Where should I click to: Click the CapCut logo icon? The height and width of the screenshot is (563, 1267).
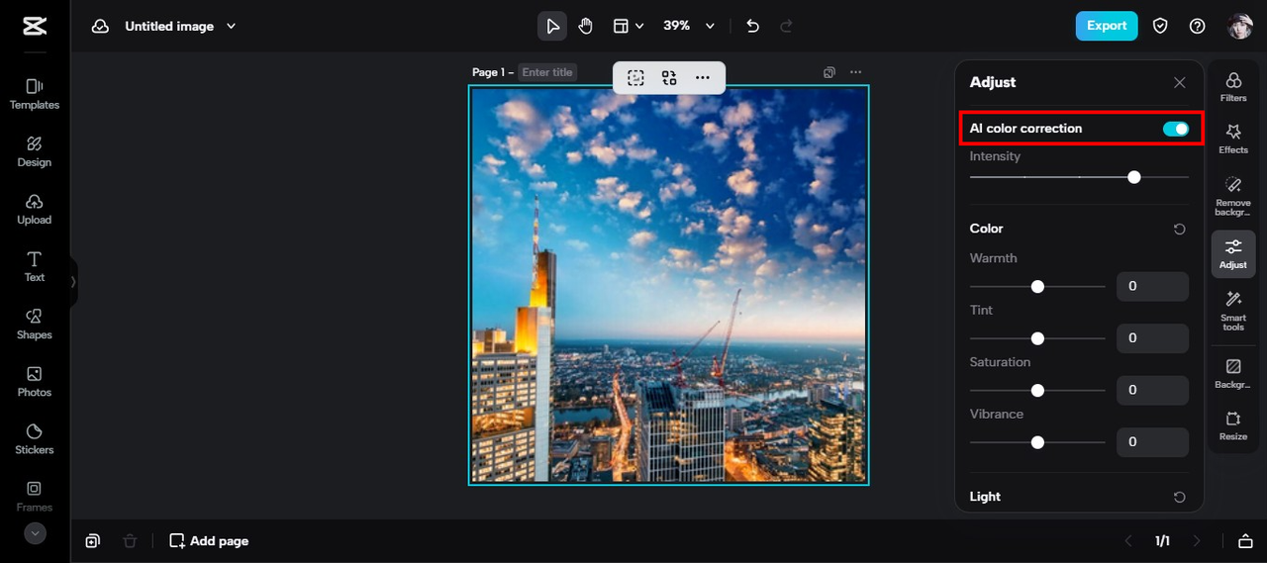click(x=35, y=27)
